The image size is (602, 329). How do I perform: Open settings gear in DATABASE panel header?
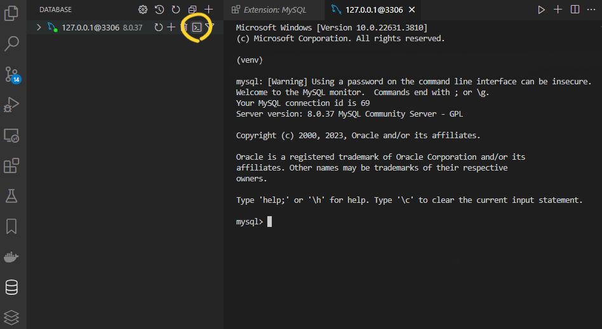coord(143,10)
